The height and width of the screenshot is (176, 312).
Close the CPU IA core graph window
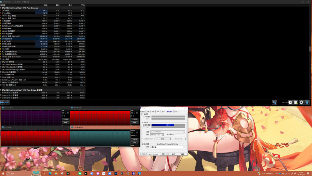(x=69, y=108)
